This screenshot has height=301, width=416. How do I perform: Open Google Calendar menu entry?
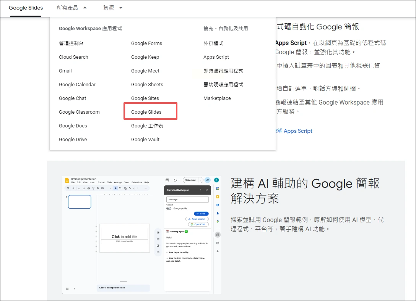77,85
